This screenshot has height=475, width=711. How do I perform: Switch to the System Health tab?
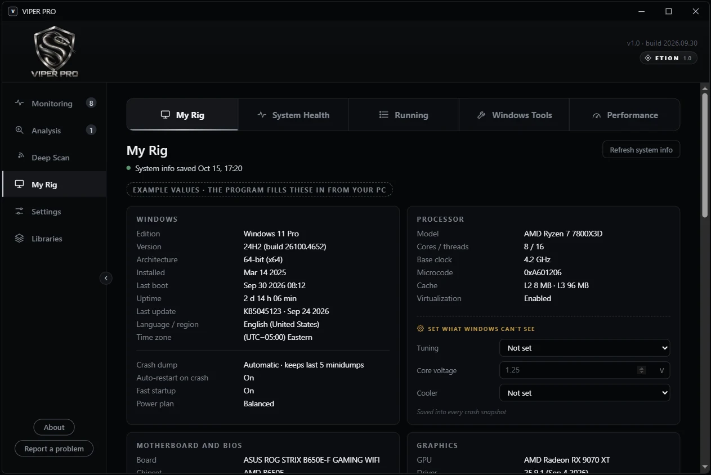pyautogui.click(x=293, y=115)
